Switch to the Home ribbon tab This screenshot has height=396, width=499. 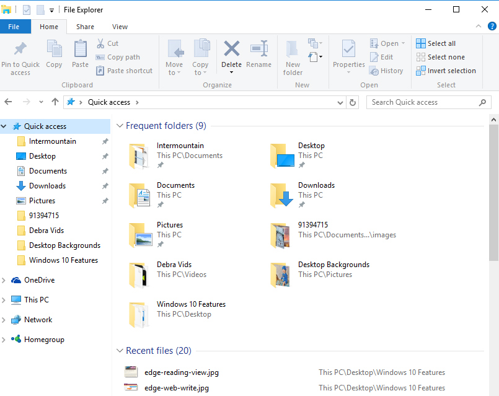[49, 27]
